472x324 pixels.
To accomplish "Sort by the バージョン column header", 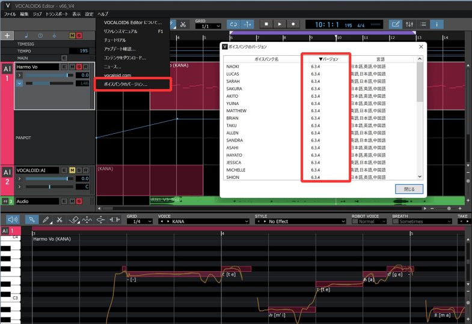I will click(x=328, y=59).
